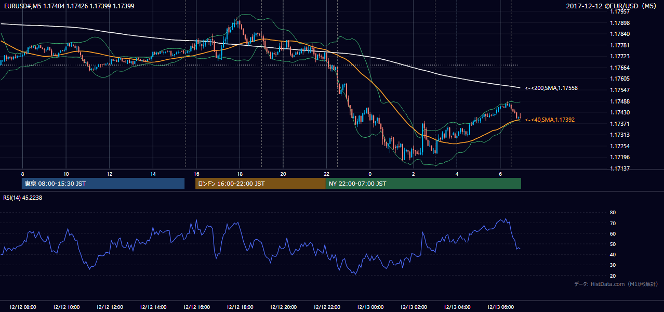Click price axis value 1.17723
664x312 pixels.
619,57
